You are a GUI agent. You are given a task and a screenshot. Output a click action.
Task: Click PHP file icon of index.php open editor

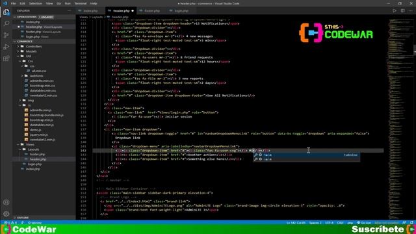click(23, 22)
